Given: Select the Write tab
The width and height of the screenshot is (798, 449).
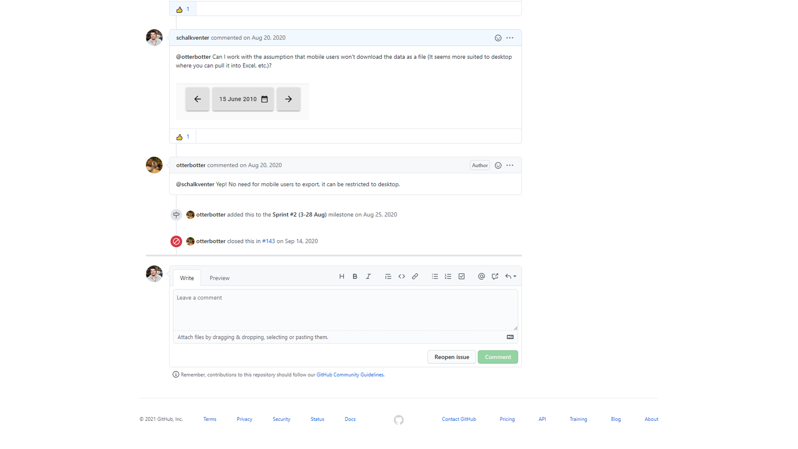Looking at the screenshot, I should pyautogui.click(x=187, y=278).
